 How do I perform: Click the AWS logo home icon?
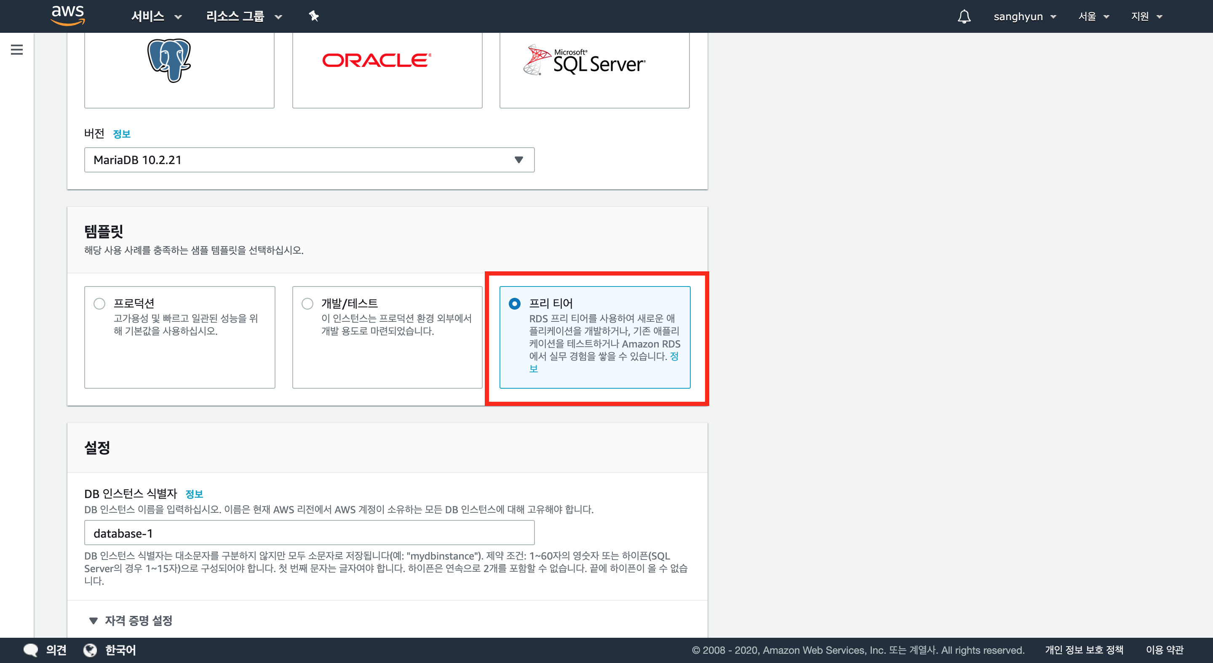click(67, 16)
